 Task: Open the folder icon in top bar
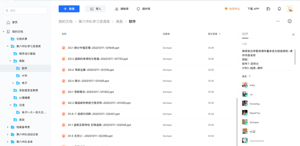pos(268,9)
